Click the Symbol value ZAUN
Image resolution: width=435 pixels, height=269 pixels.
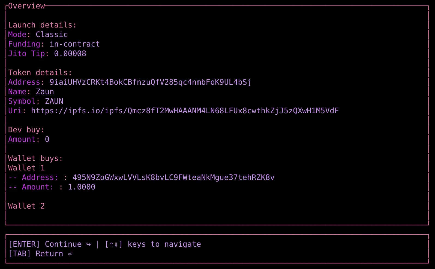pyautogui.click(x=54, y=101)
